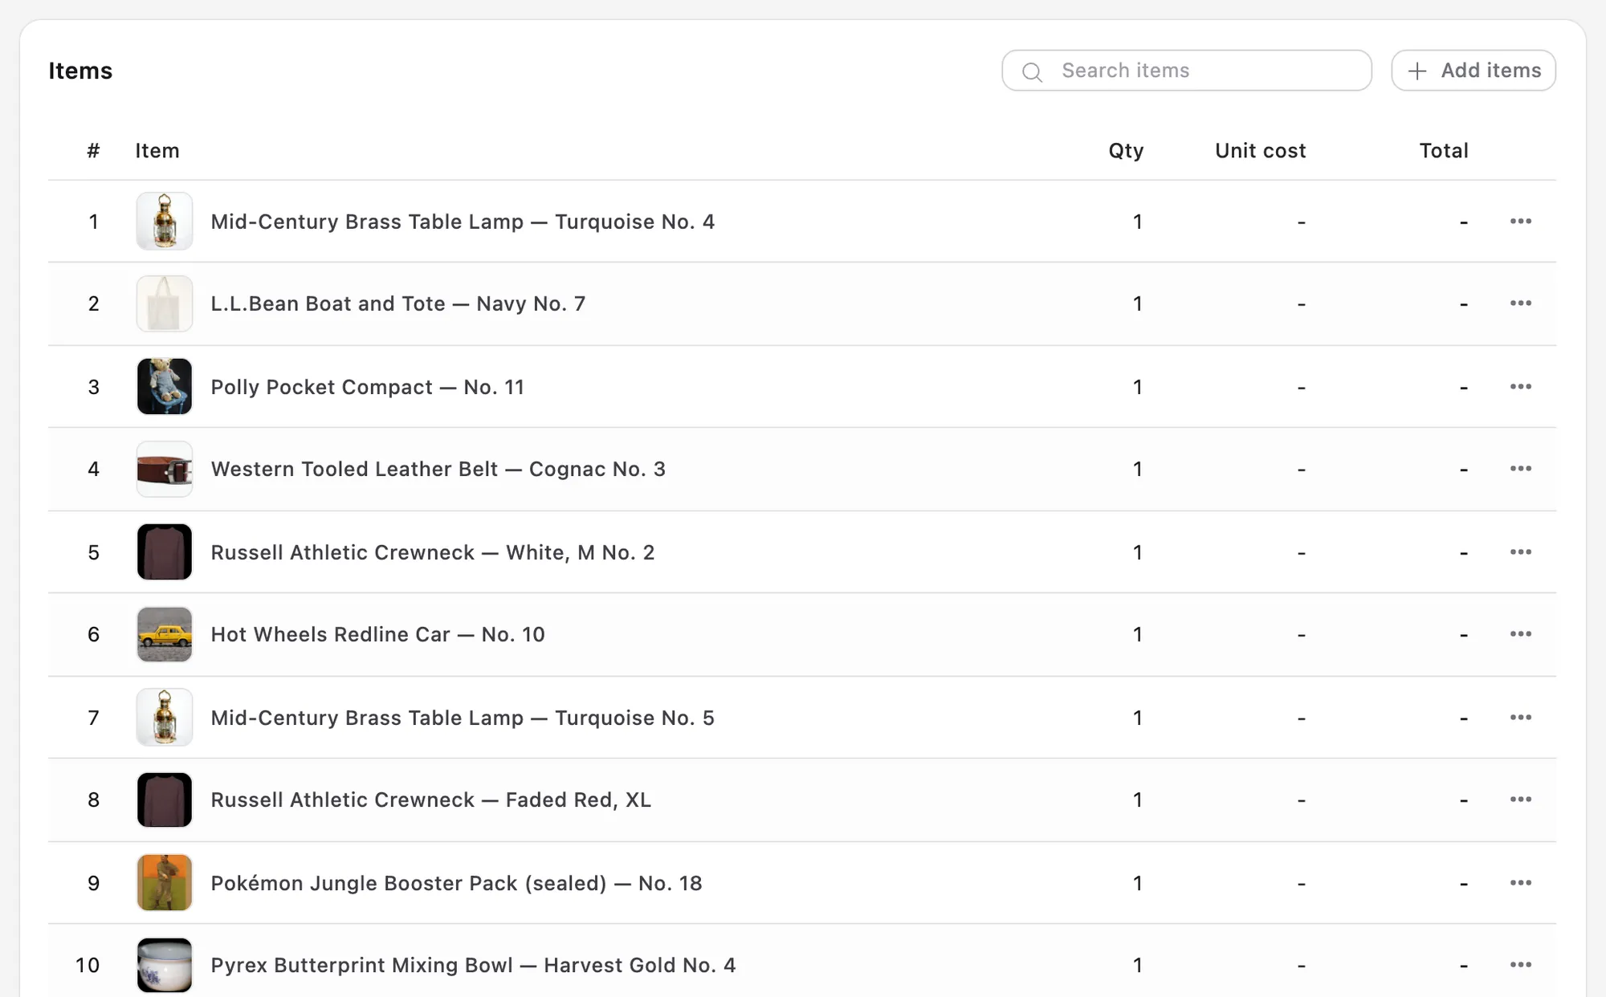Open thumbnail of Pyrex Butterprint Mixing Bowl
This screenshot has width=1606, height=997.
point(165,964)
